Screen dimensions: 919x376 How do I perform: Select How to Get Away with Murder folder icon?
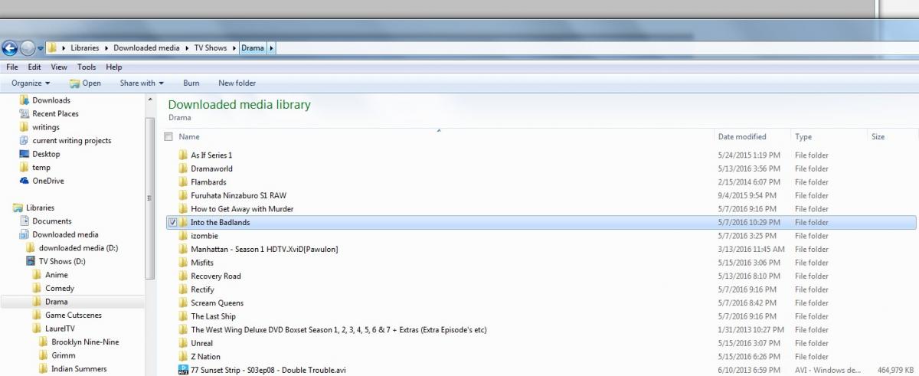182,208
